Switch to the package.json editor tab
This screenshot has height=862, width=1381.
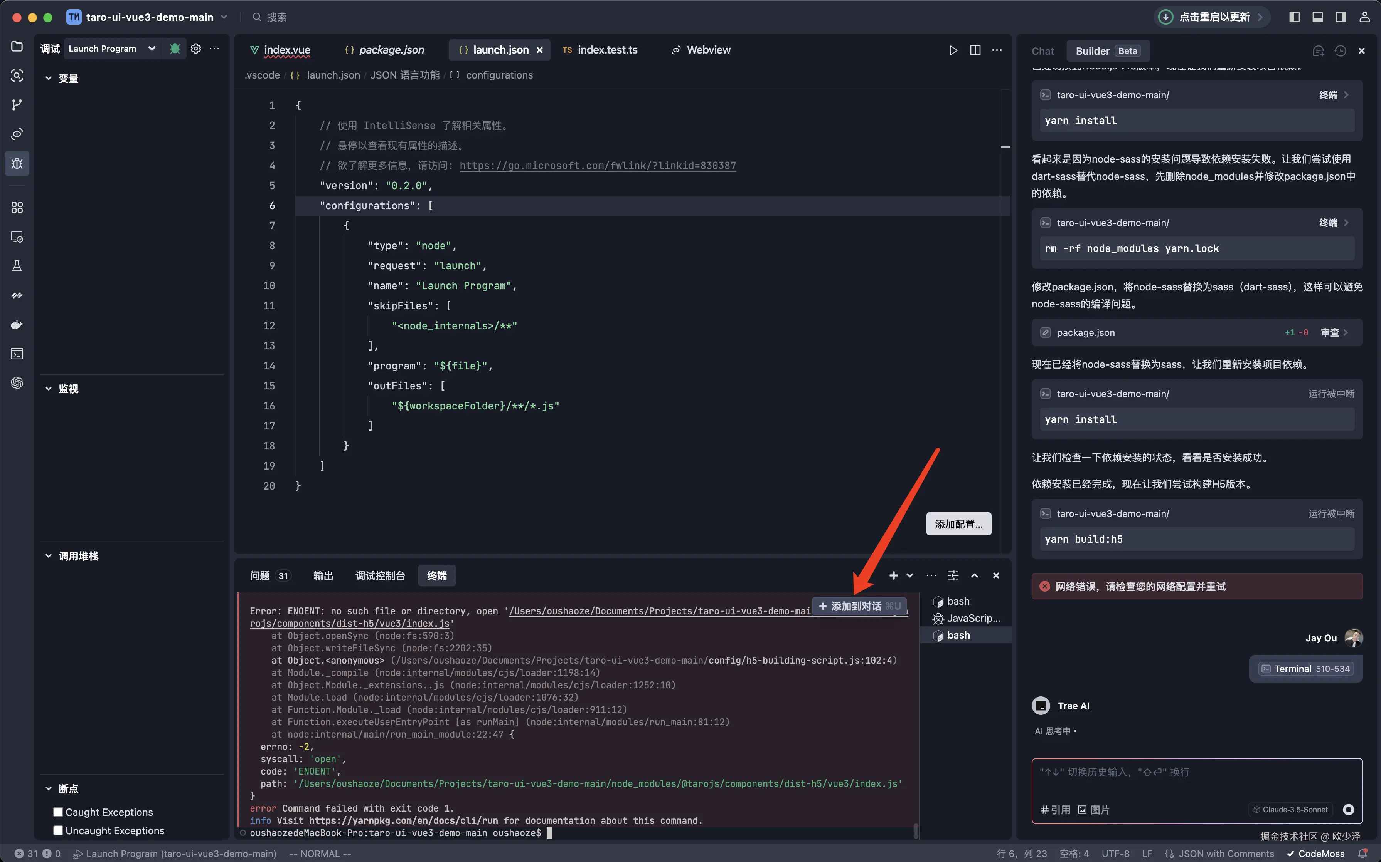pyautogui.click(x=390, y=50)
